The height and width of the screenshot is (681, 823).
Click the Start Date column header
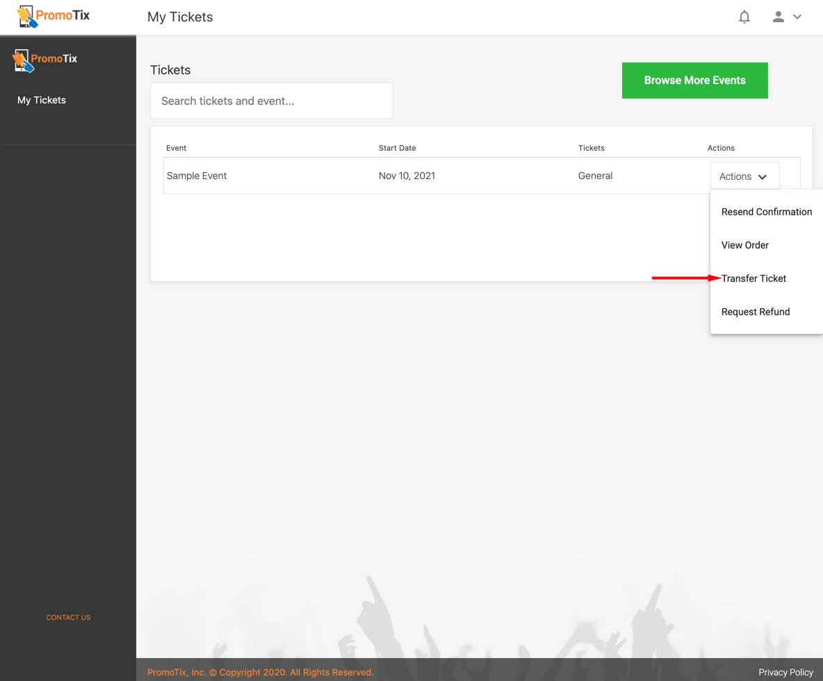click(397, 148)
